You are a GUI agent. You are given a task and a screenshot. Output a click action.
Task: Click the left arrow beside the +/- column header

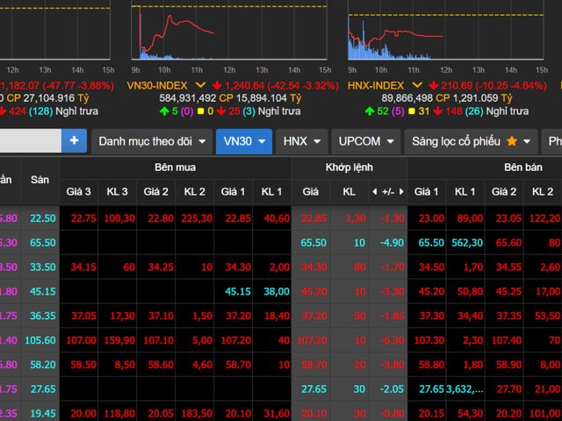[375, 191]
